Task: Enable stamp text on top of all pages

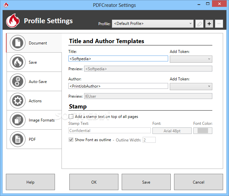Action: click(71, 117)
